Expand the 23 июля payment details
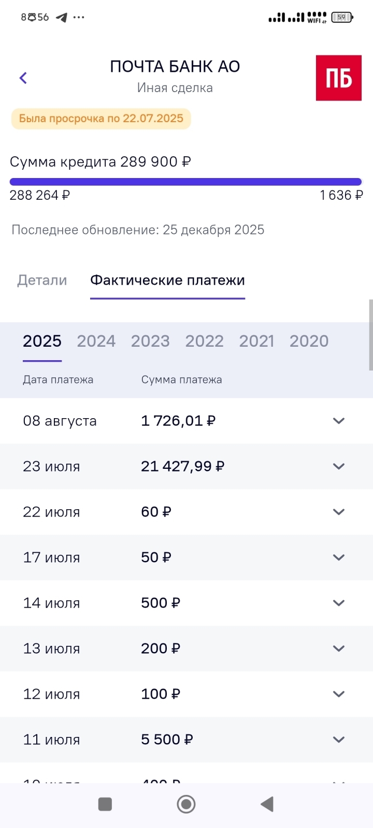Viewport: 373px width, 828px height. pyautogui.click(x=338, y=466)
